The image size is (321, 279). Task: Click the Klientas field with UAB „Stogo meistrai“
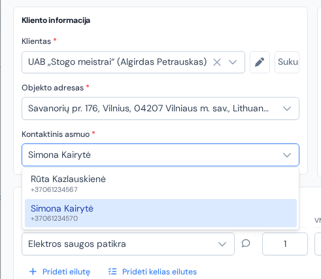tap(133, 62)
